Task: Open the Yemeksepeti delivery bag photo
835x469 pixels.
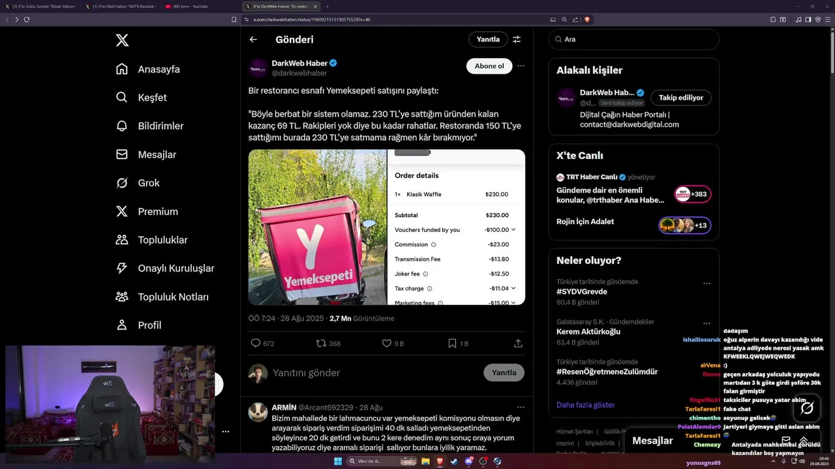Action: (317, 227)
